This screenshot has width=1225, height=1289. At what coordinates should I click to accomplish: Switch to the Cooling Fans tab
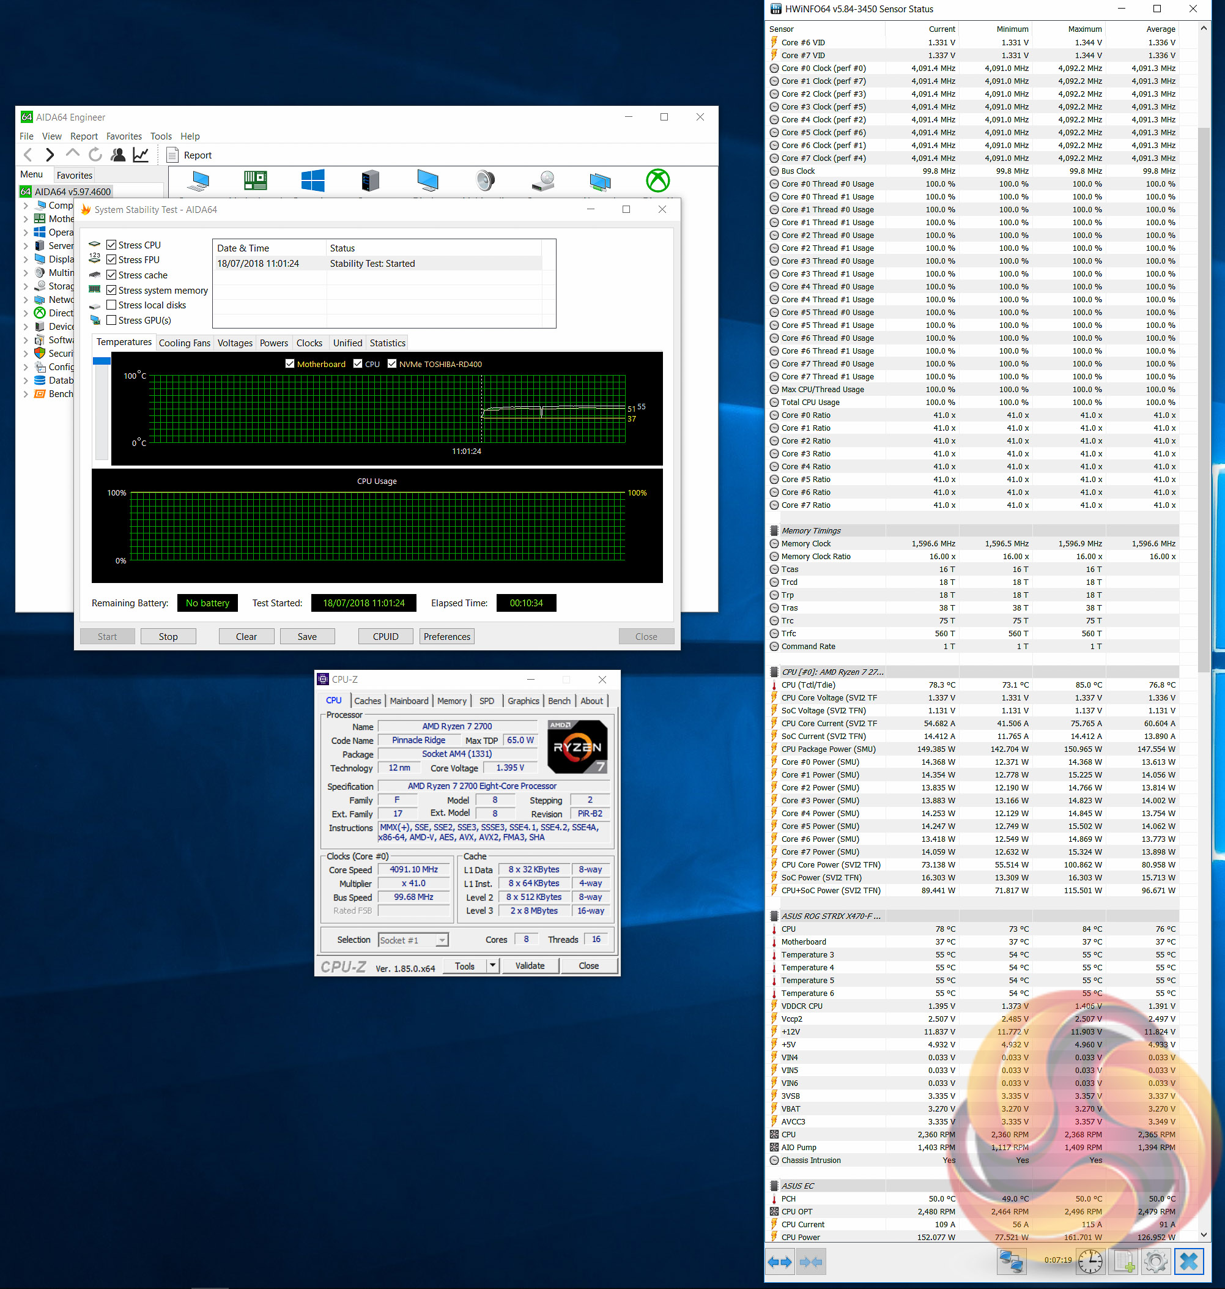(184, 343)
